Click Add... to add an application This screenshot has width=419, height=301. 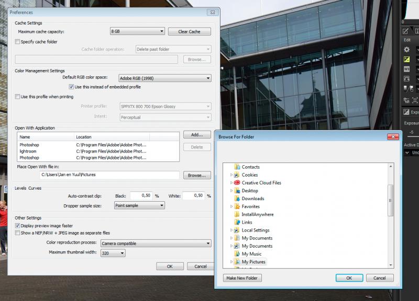(197, 135)
